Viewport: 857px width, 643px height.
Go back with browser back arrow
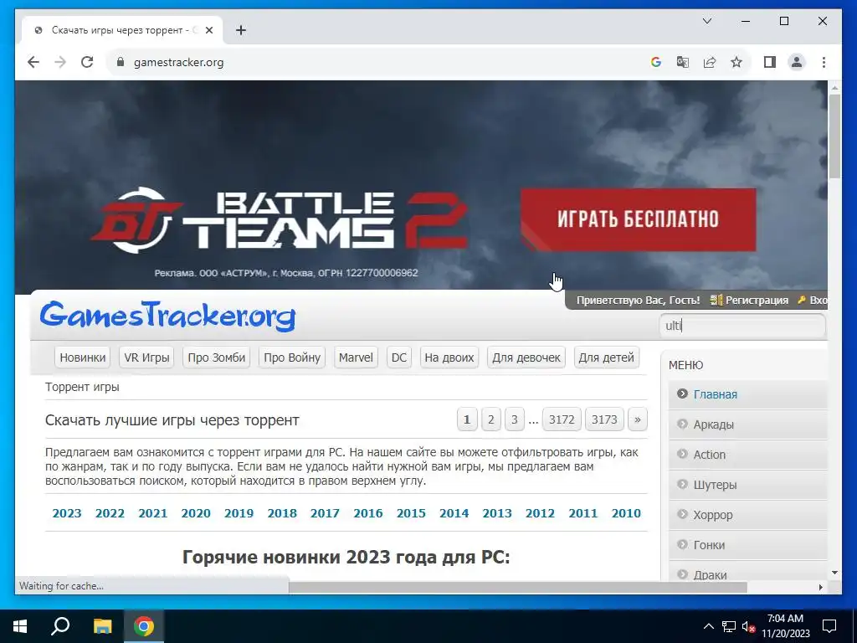[33, 62]
